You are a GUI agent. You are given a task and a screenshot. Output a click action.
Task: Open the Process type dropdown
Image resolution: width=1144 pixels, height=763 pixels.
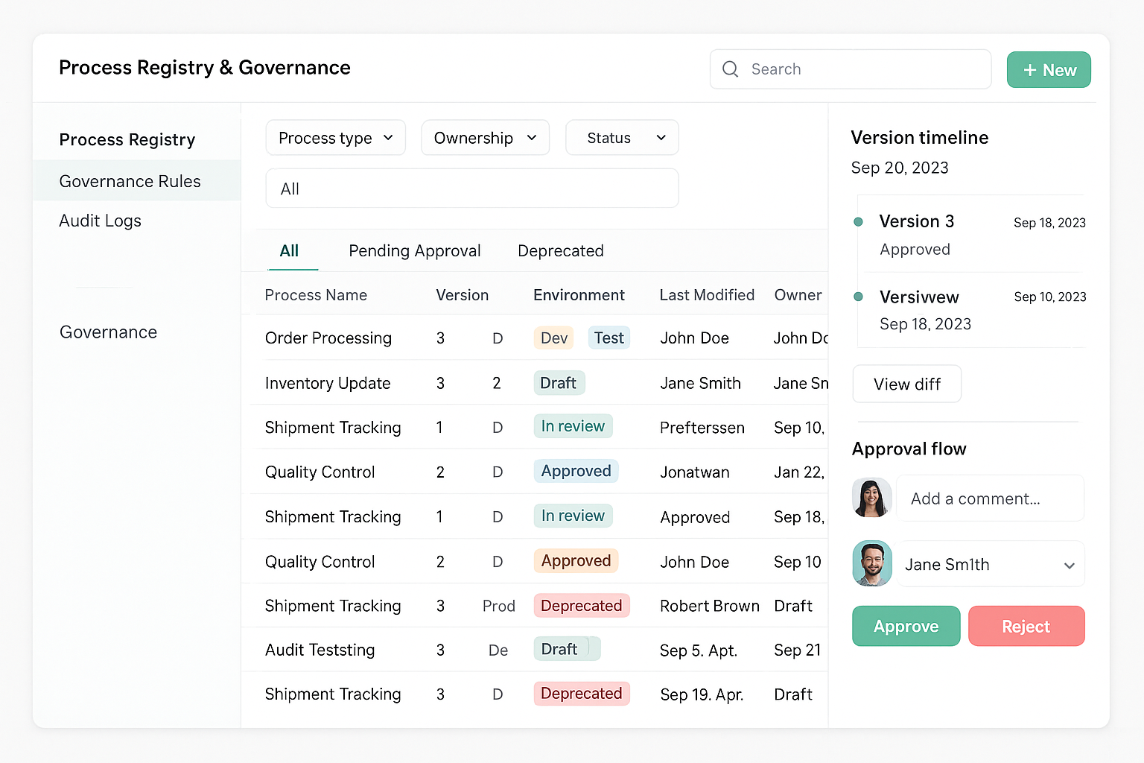tap(335, 138)
